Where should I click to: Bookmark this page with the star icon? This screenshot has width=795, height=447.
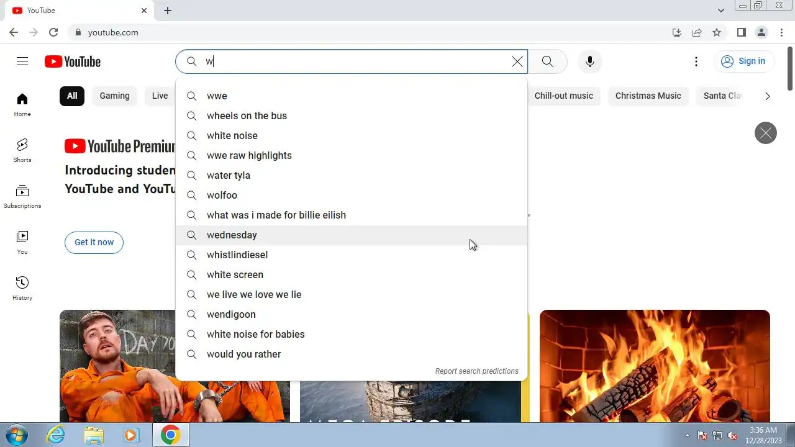[x=717, y=32]
